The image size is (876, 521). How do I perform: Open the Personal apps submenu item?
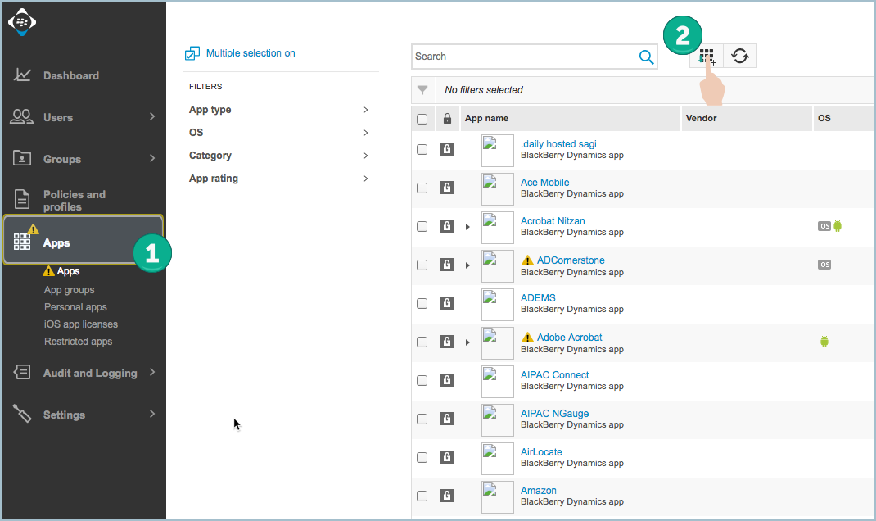pyautogui.click(x=75, y=307)
